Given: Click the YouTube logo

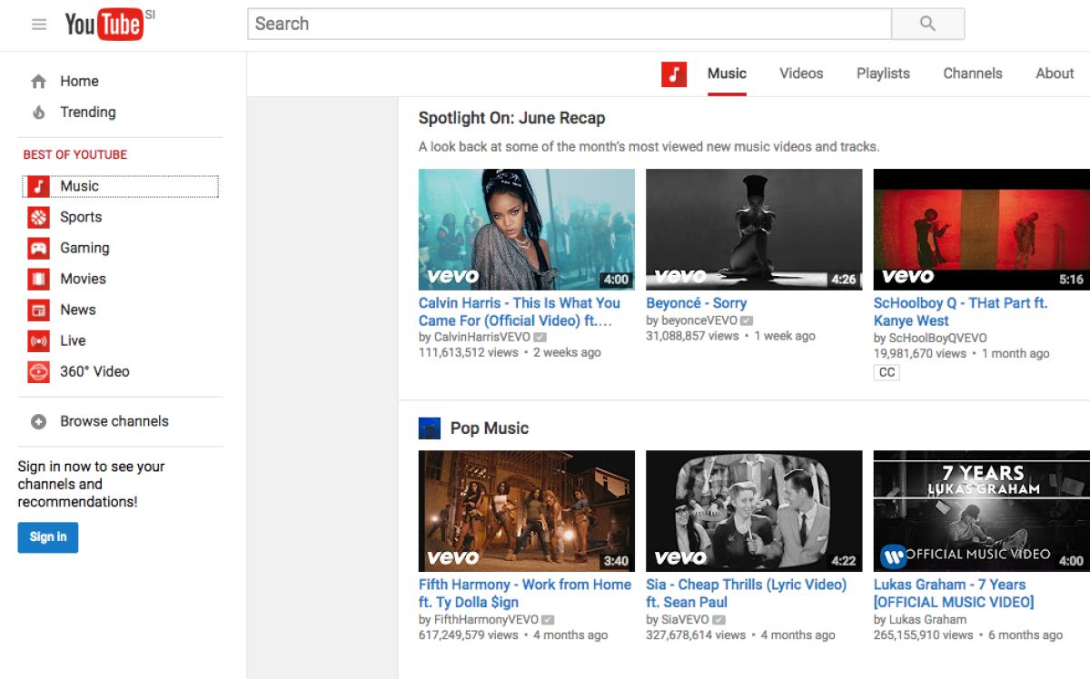Looking at the screenshot, I should coord(104,25).
